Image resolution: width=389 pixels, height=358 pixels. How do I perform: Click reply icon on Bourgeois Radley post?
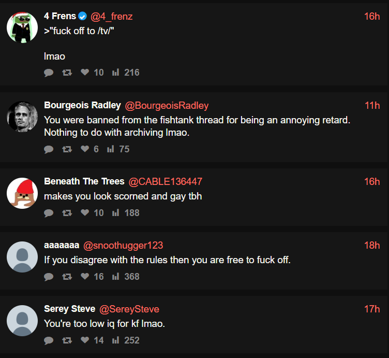(49, 150)
